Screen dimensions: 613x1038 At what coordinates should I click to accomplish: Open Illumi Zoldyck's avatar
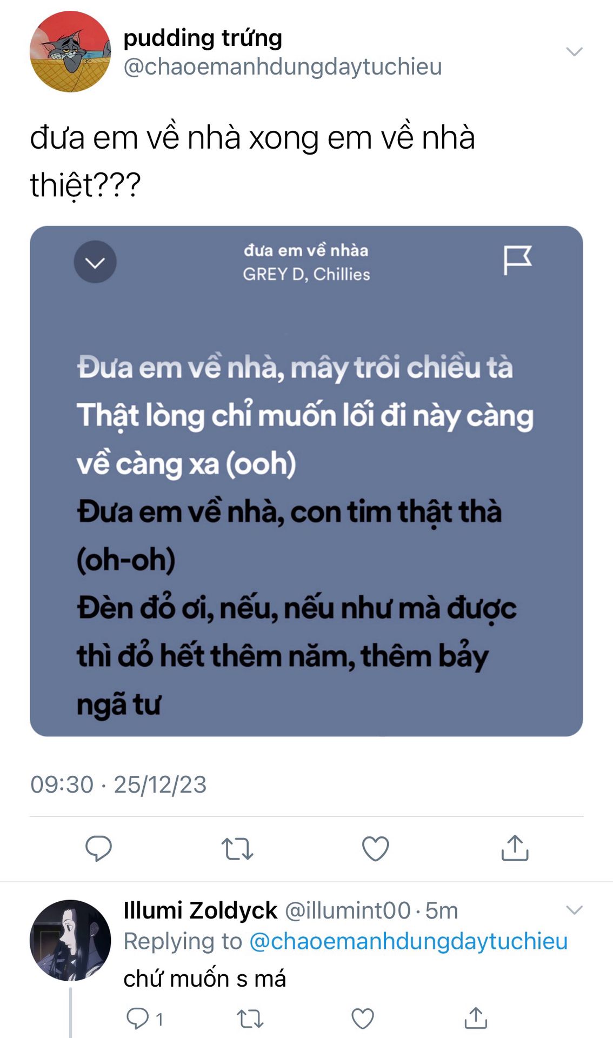click(x=70, y=940)
